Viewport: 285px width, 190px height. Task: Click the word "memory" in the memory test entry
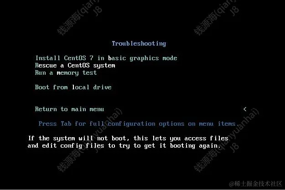(67, 73)
